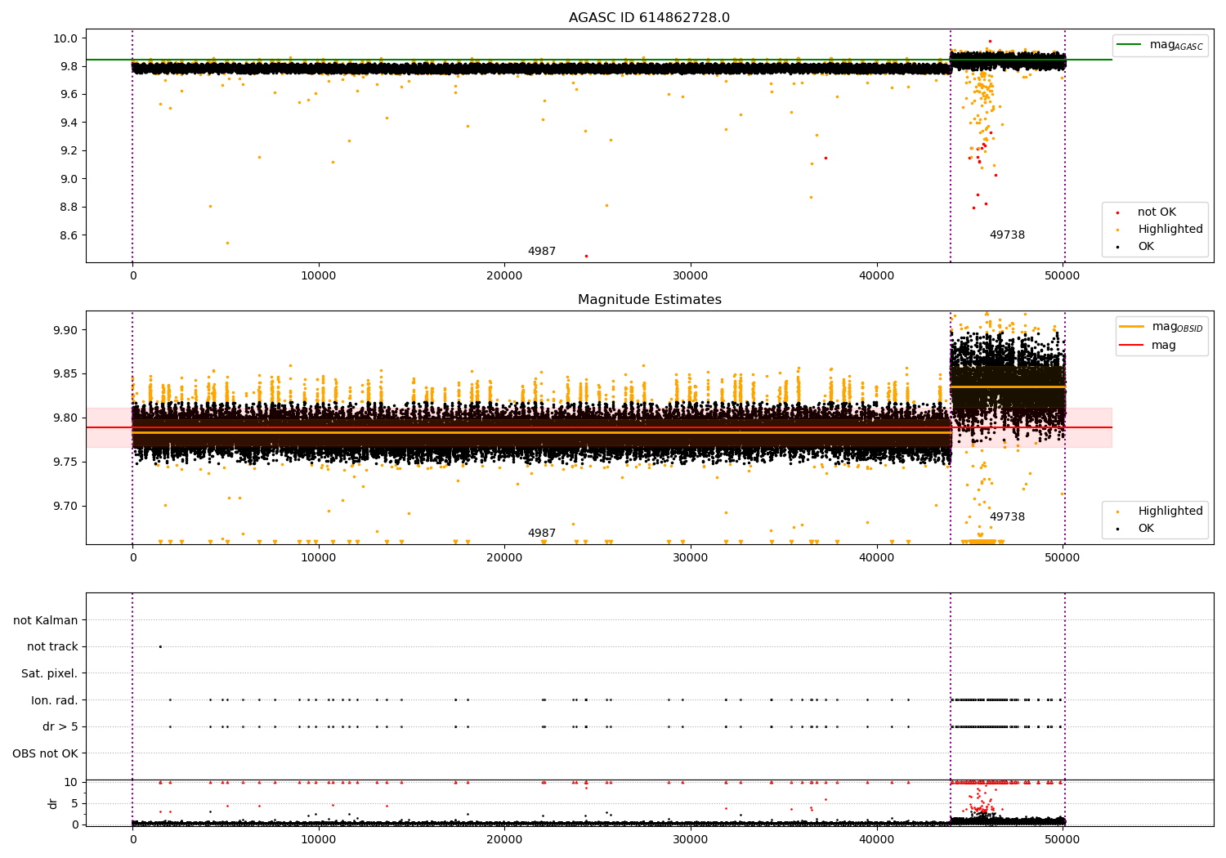Click the 'not Kalman' axis label
1226x858 pixels.
[46, 620]
